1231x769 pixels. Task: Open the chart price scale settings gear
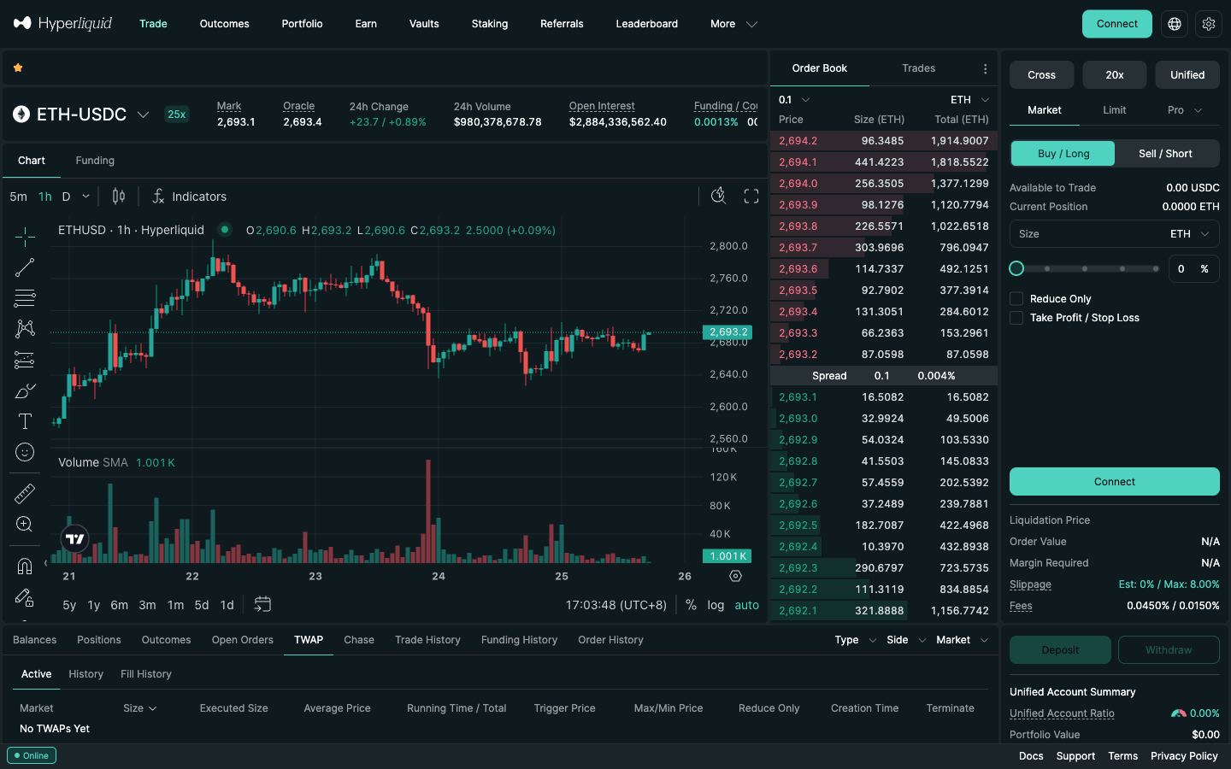click(735, 576)
